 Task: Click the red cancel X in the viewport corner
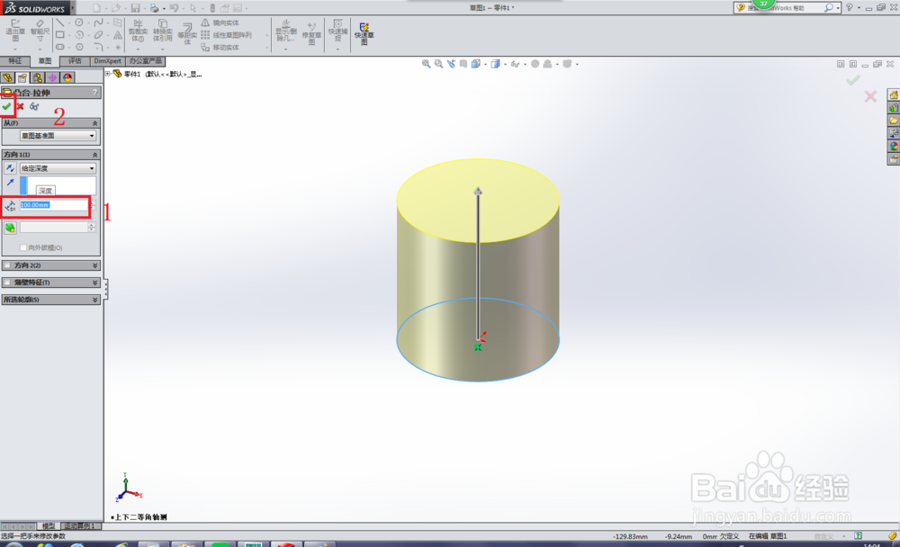[870, 96]
